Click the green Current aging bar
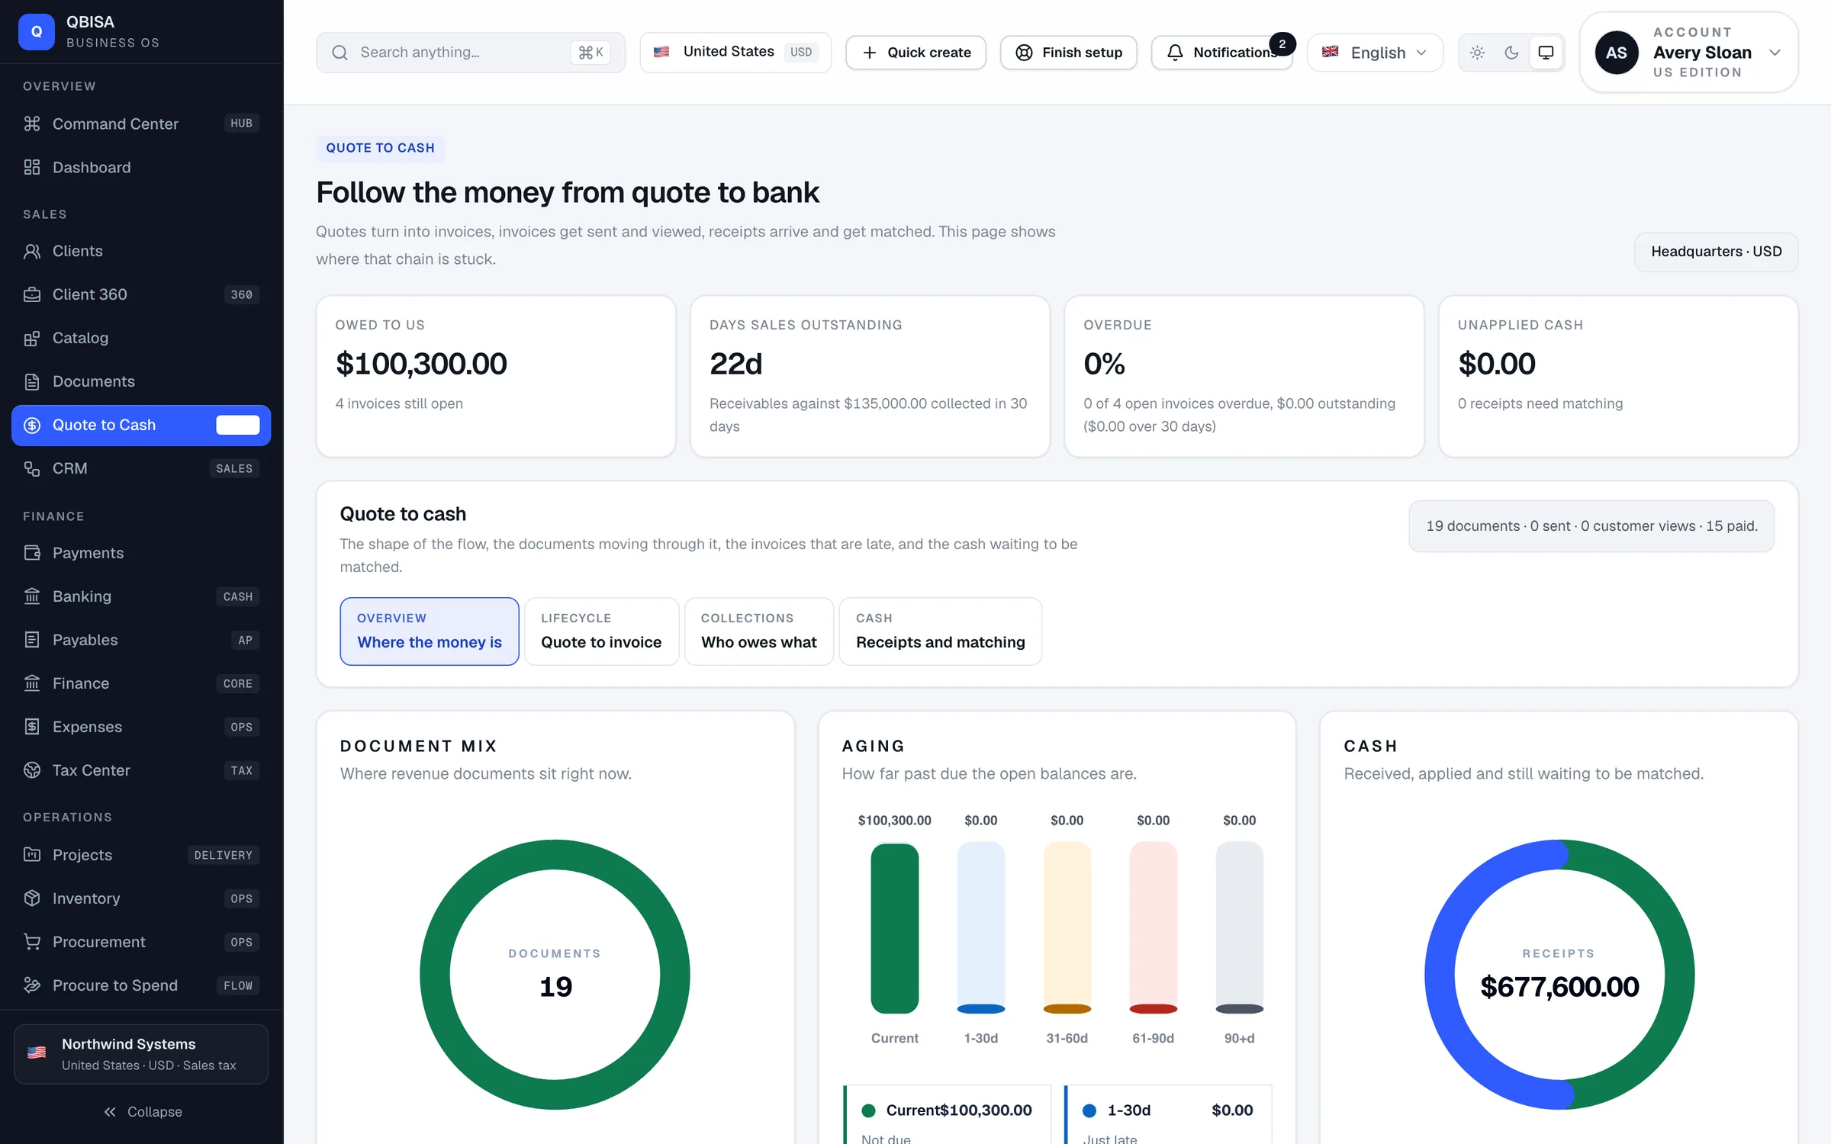 [894, 928]
